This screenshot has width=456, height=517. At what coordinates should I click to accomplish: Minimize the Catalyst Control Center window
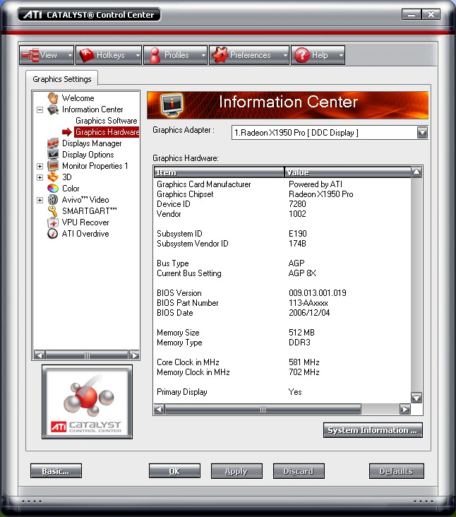coord(412,15)
